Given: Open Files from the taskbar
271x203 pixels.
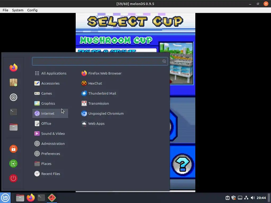Looking at the screenshot, I should [20, 198].
